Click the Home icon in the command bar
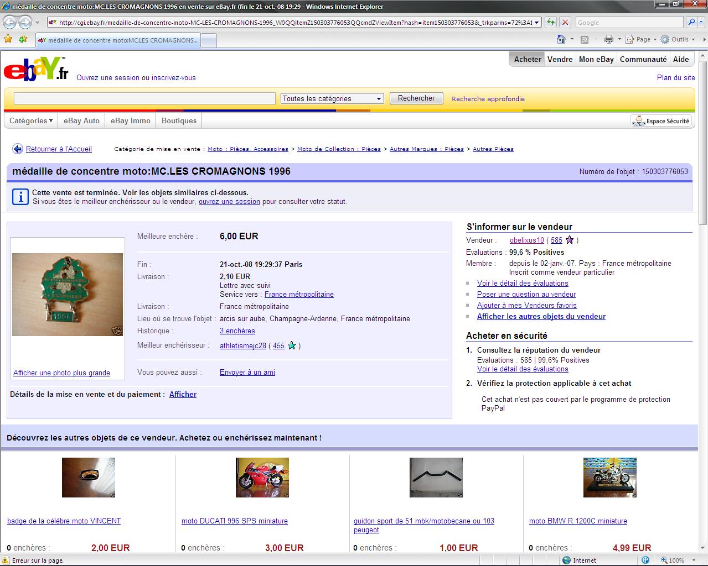The width and height of the screenshot is (708, 566). click(x=561, y=39)
